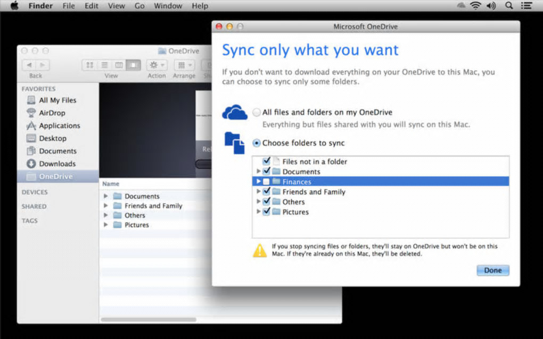
Task: Click the SHARED sidebar heading
Action: coord(34,207)
